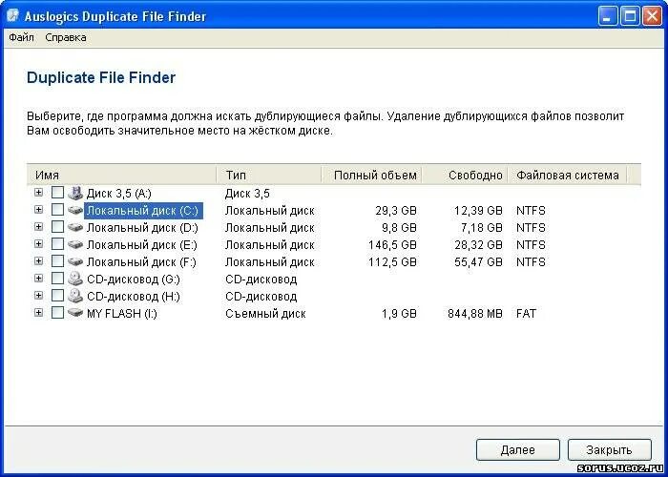Minimize the Auslogics Duplicate File Finder window
Screen dimensions: 668x477
[x=607, y=17]
